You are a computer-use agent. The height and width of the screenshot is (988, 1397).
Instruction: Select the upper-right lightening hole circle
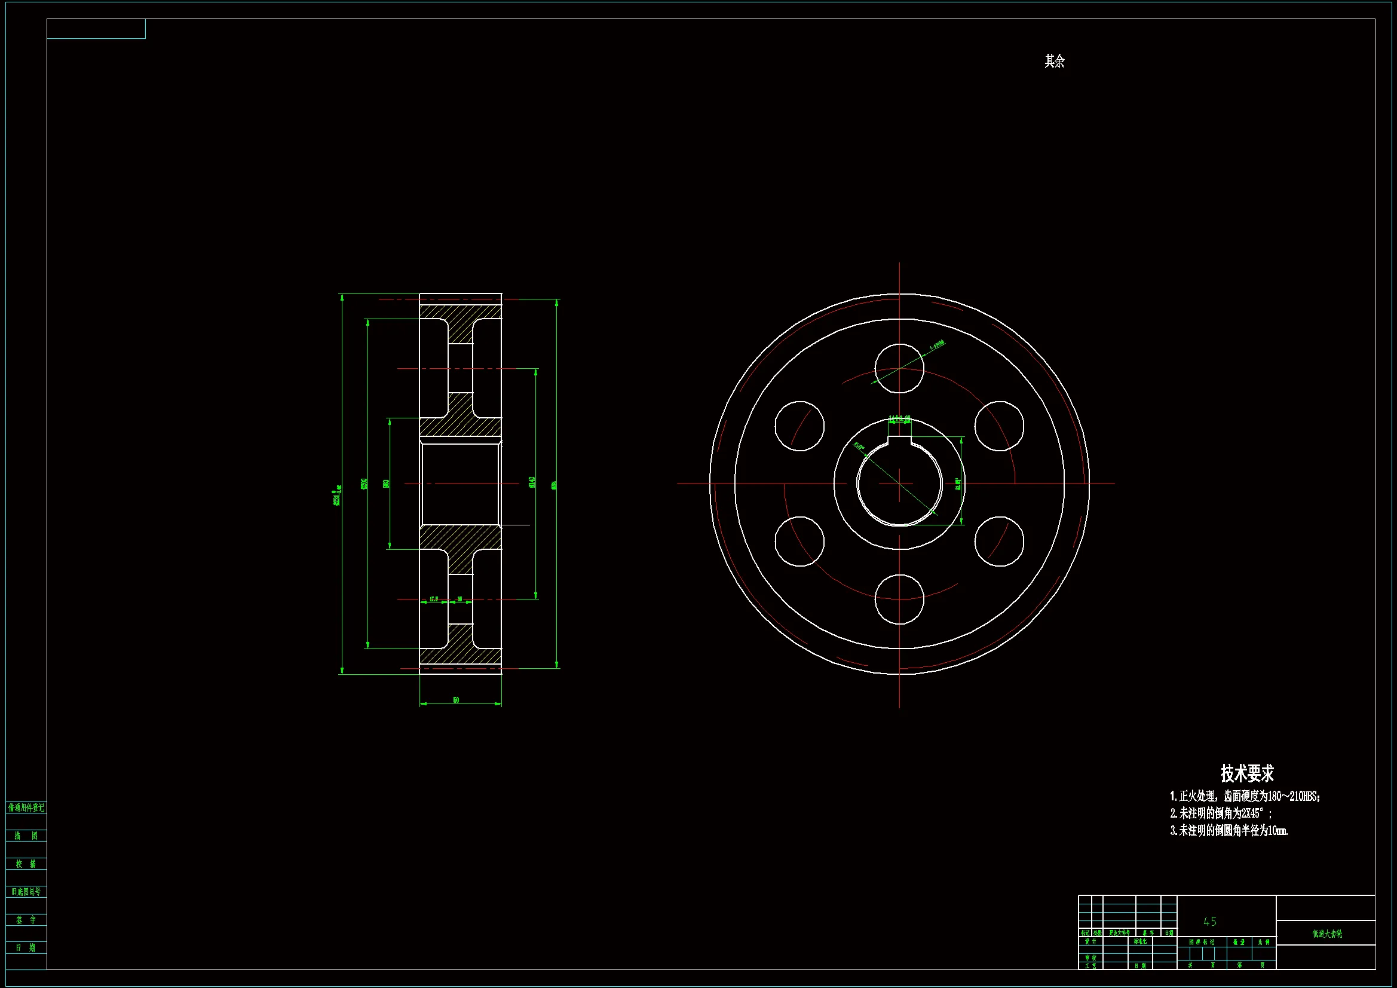(x=999, y=426)
